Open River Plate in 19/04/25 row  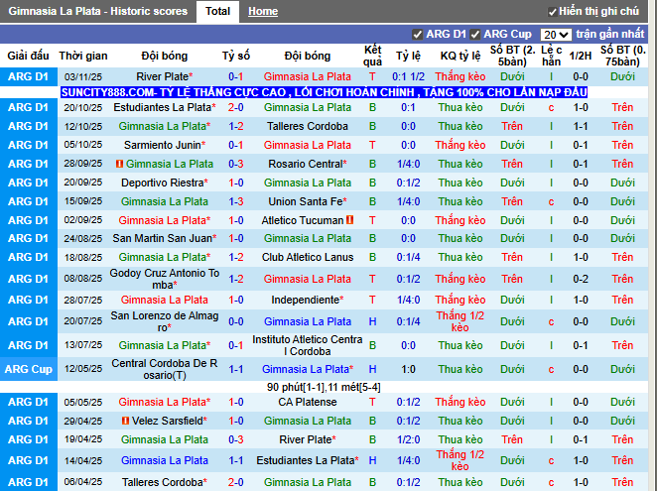click(x=307, y=439)
